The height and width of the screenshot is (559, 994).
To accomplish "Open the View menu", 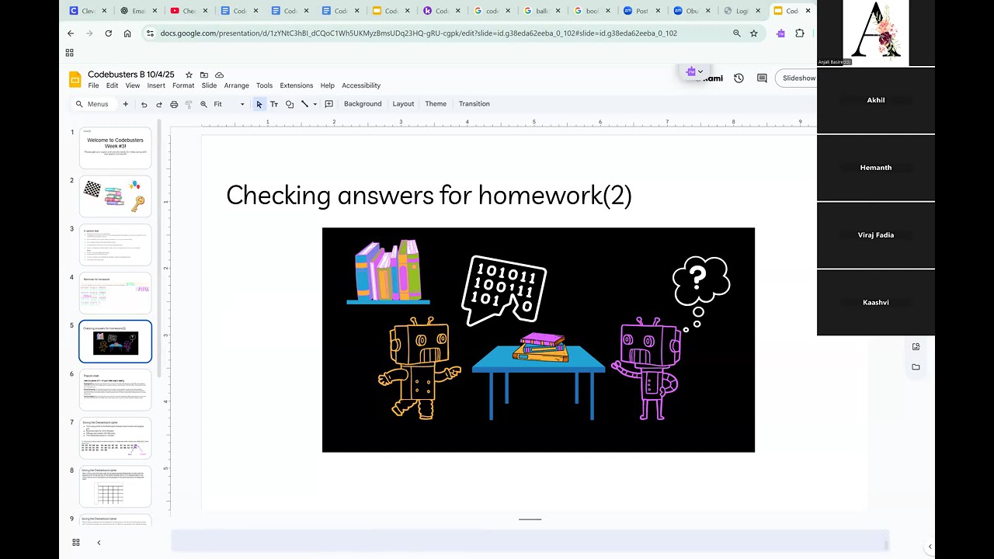I will [133, 85].
